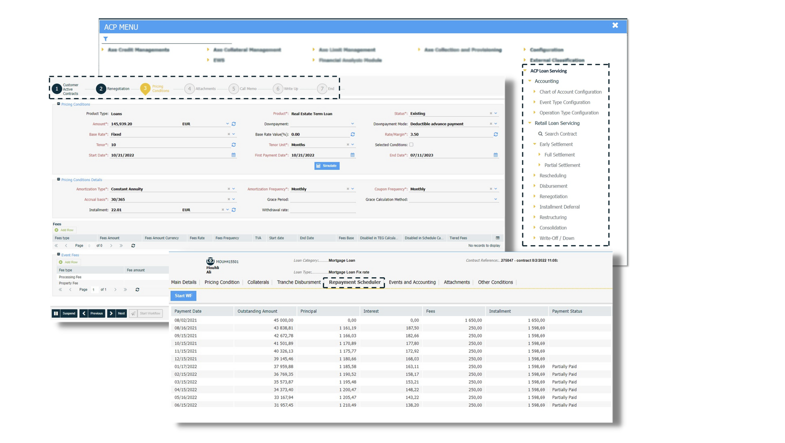Go to last page in Event Fees table
Image resolution: width=785 pixels, height=443 pixels.
125,290
